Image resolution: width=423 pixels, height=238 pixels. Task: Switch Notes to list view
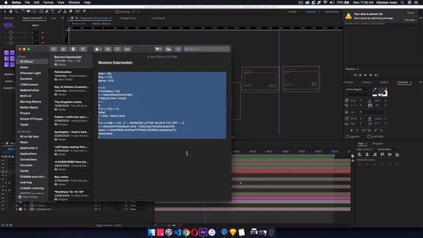pyautogui.click(x=63, y=49)
